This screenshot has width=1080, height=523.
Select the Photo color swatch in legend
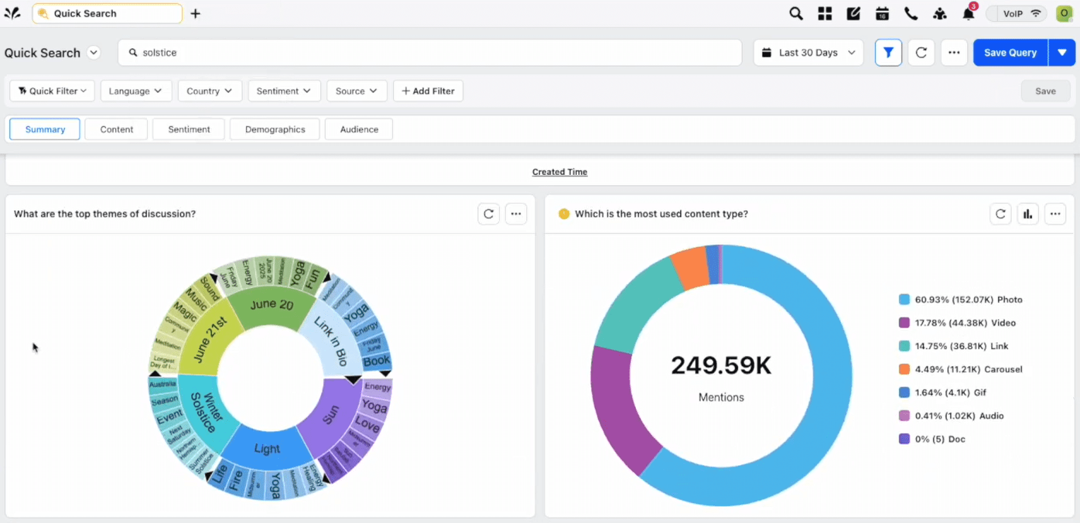tap(904, 299)
